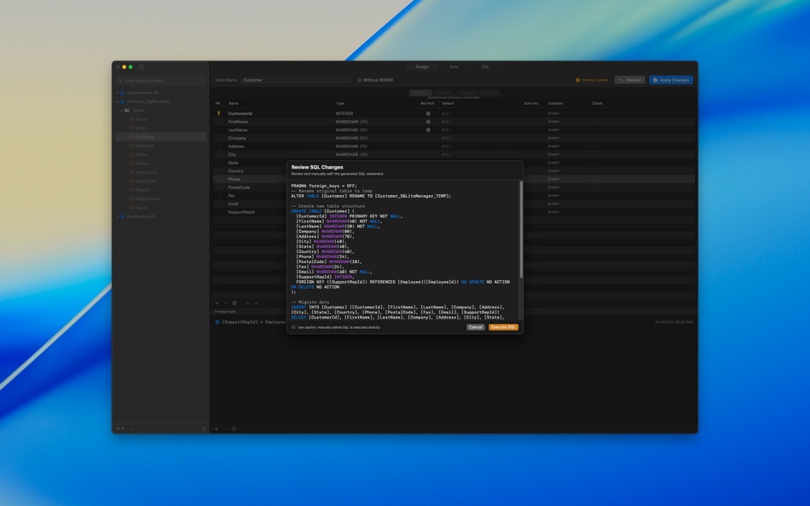Enable Not Null for the FirstName column
The height and width of the screenshot is (506, 810).
coord(427,122)
